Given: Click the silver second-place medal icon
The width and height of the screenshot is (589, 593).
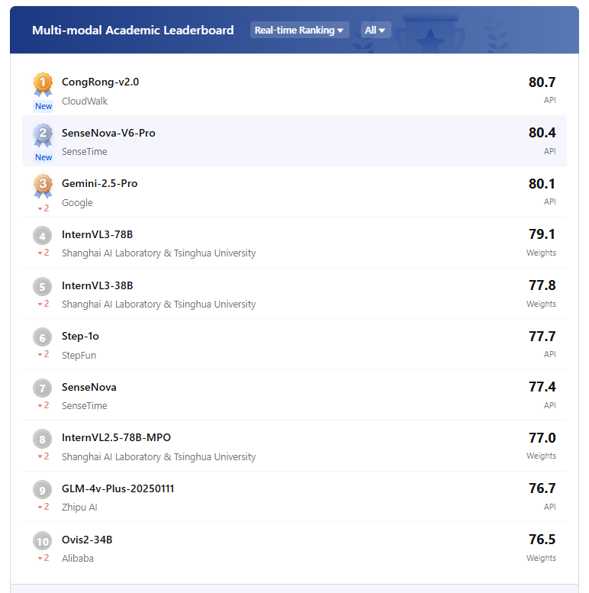Looking at the screenshot, I should click(43, 135).
